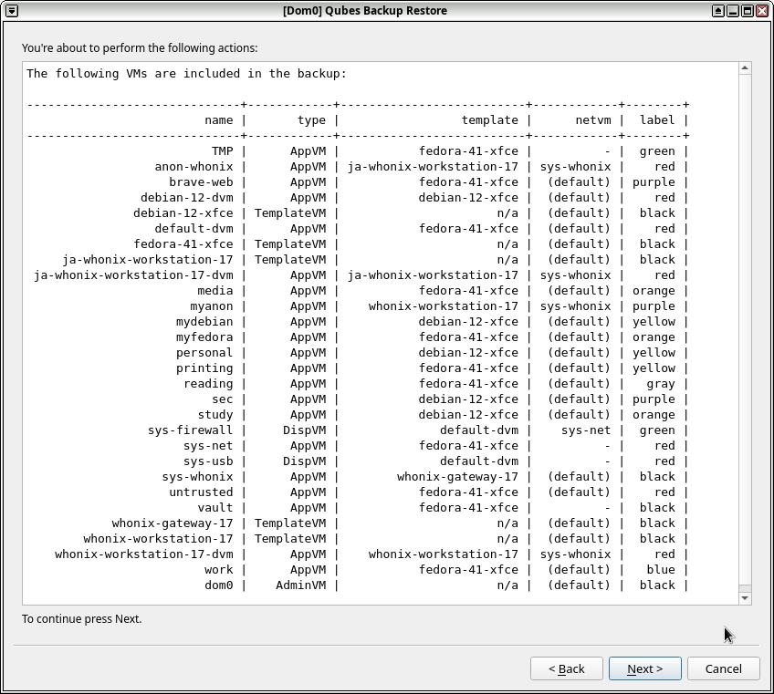
Task: Click the 'green' label of TMP
Action: pyautogui.click(x=657, y=151)
